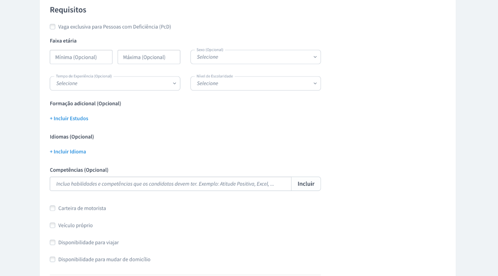Viewport: 498px width, 276px height.
Task: Check Disponibilidade para mudar de domicílio
Action: (x=53, y=260)
